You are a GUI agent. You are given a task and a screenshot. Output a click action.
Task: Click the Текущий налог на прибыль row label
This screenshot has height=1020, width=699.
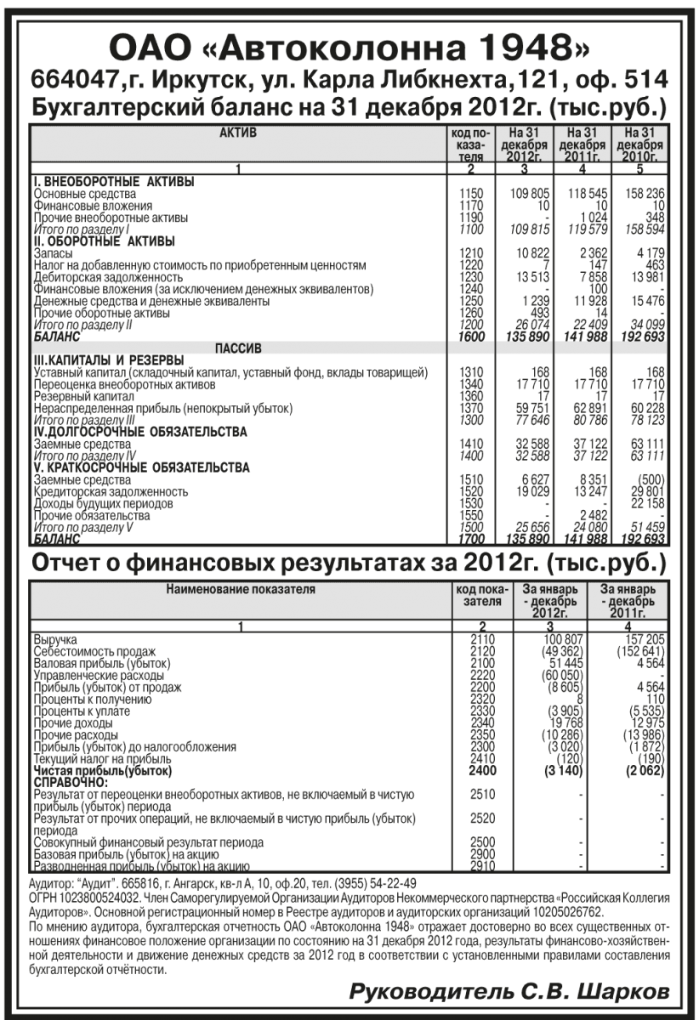click(x=102, y=757)
